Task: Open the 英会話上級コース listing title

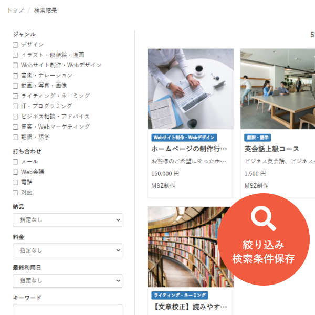Action: (x=272, y=149)
